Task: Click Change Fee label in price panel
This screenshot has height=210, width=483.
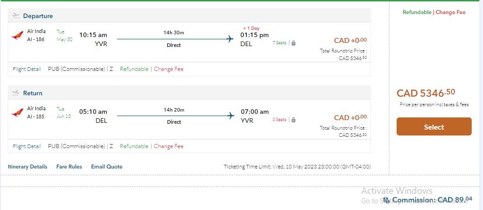Action: pos(450,12)
